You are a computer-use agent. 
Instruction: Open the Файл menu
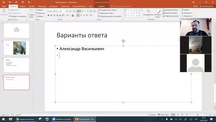click(4, 6)
